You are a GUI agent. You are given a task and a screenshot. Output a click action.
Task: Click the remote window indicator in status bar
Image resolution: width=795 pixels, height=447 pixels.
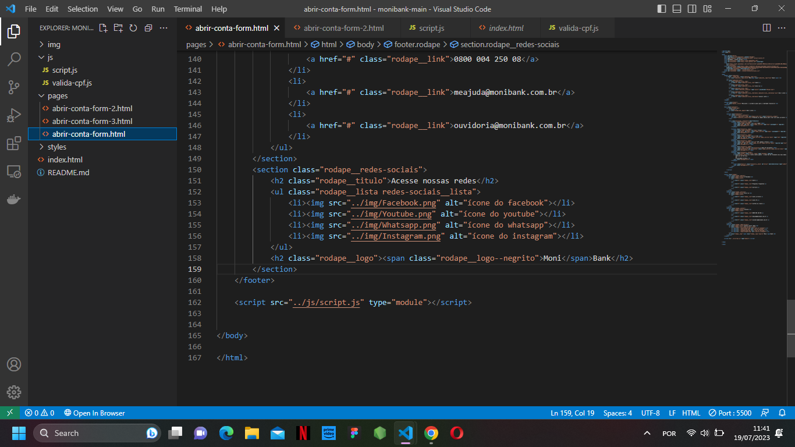[x=10, y=413]
